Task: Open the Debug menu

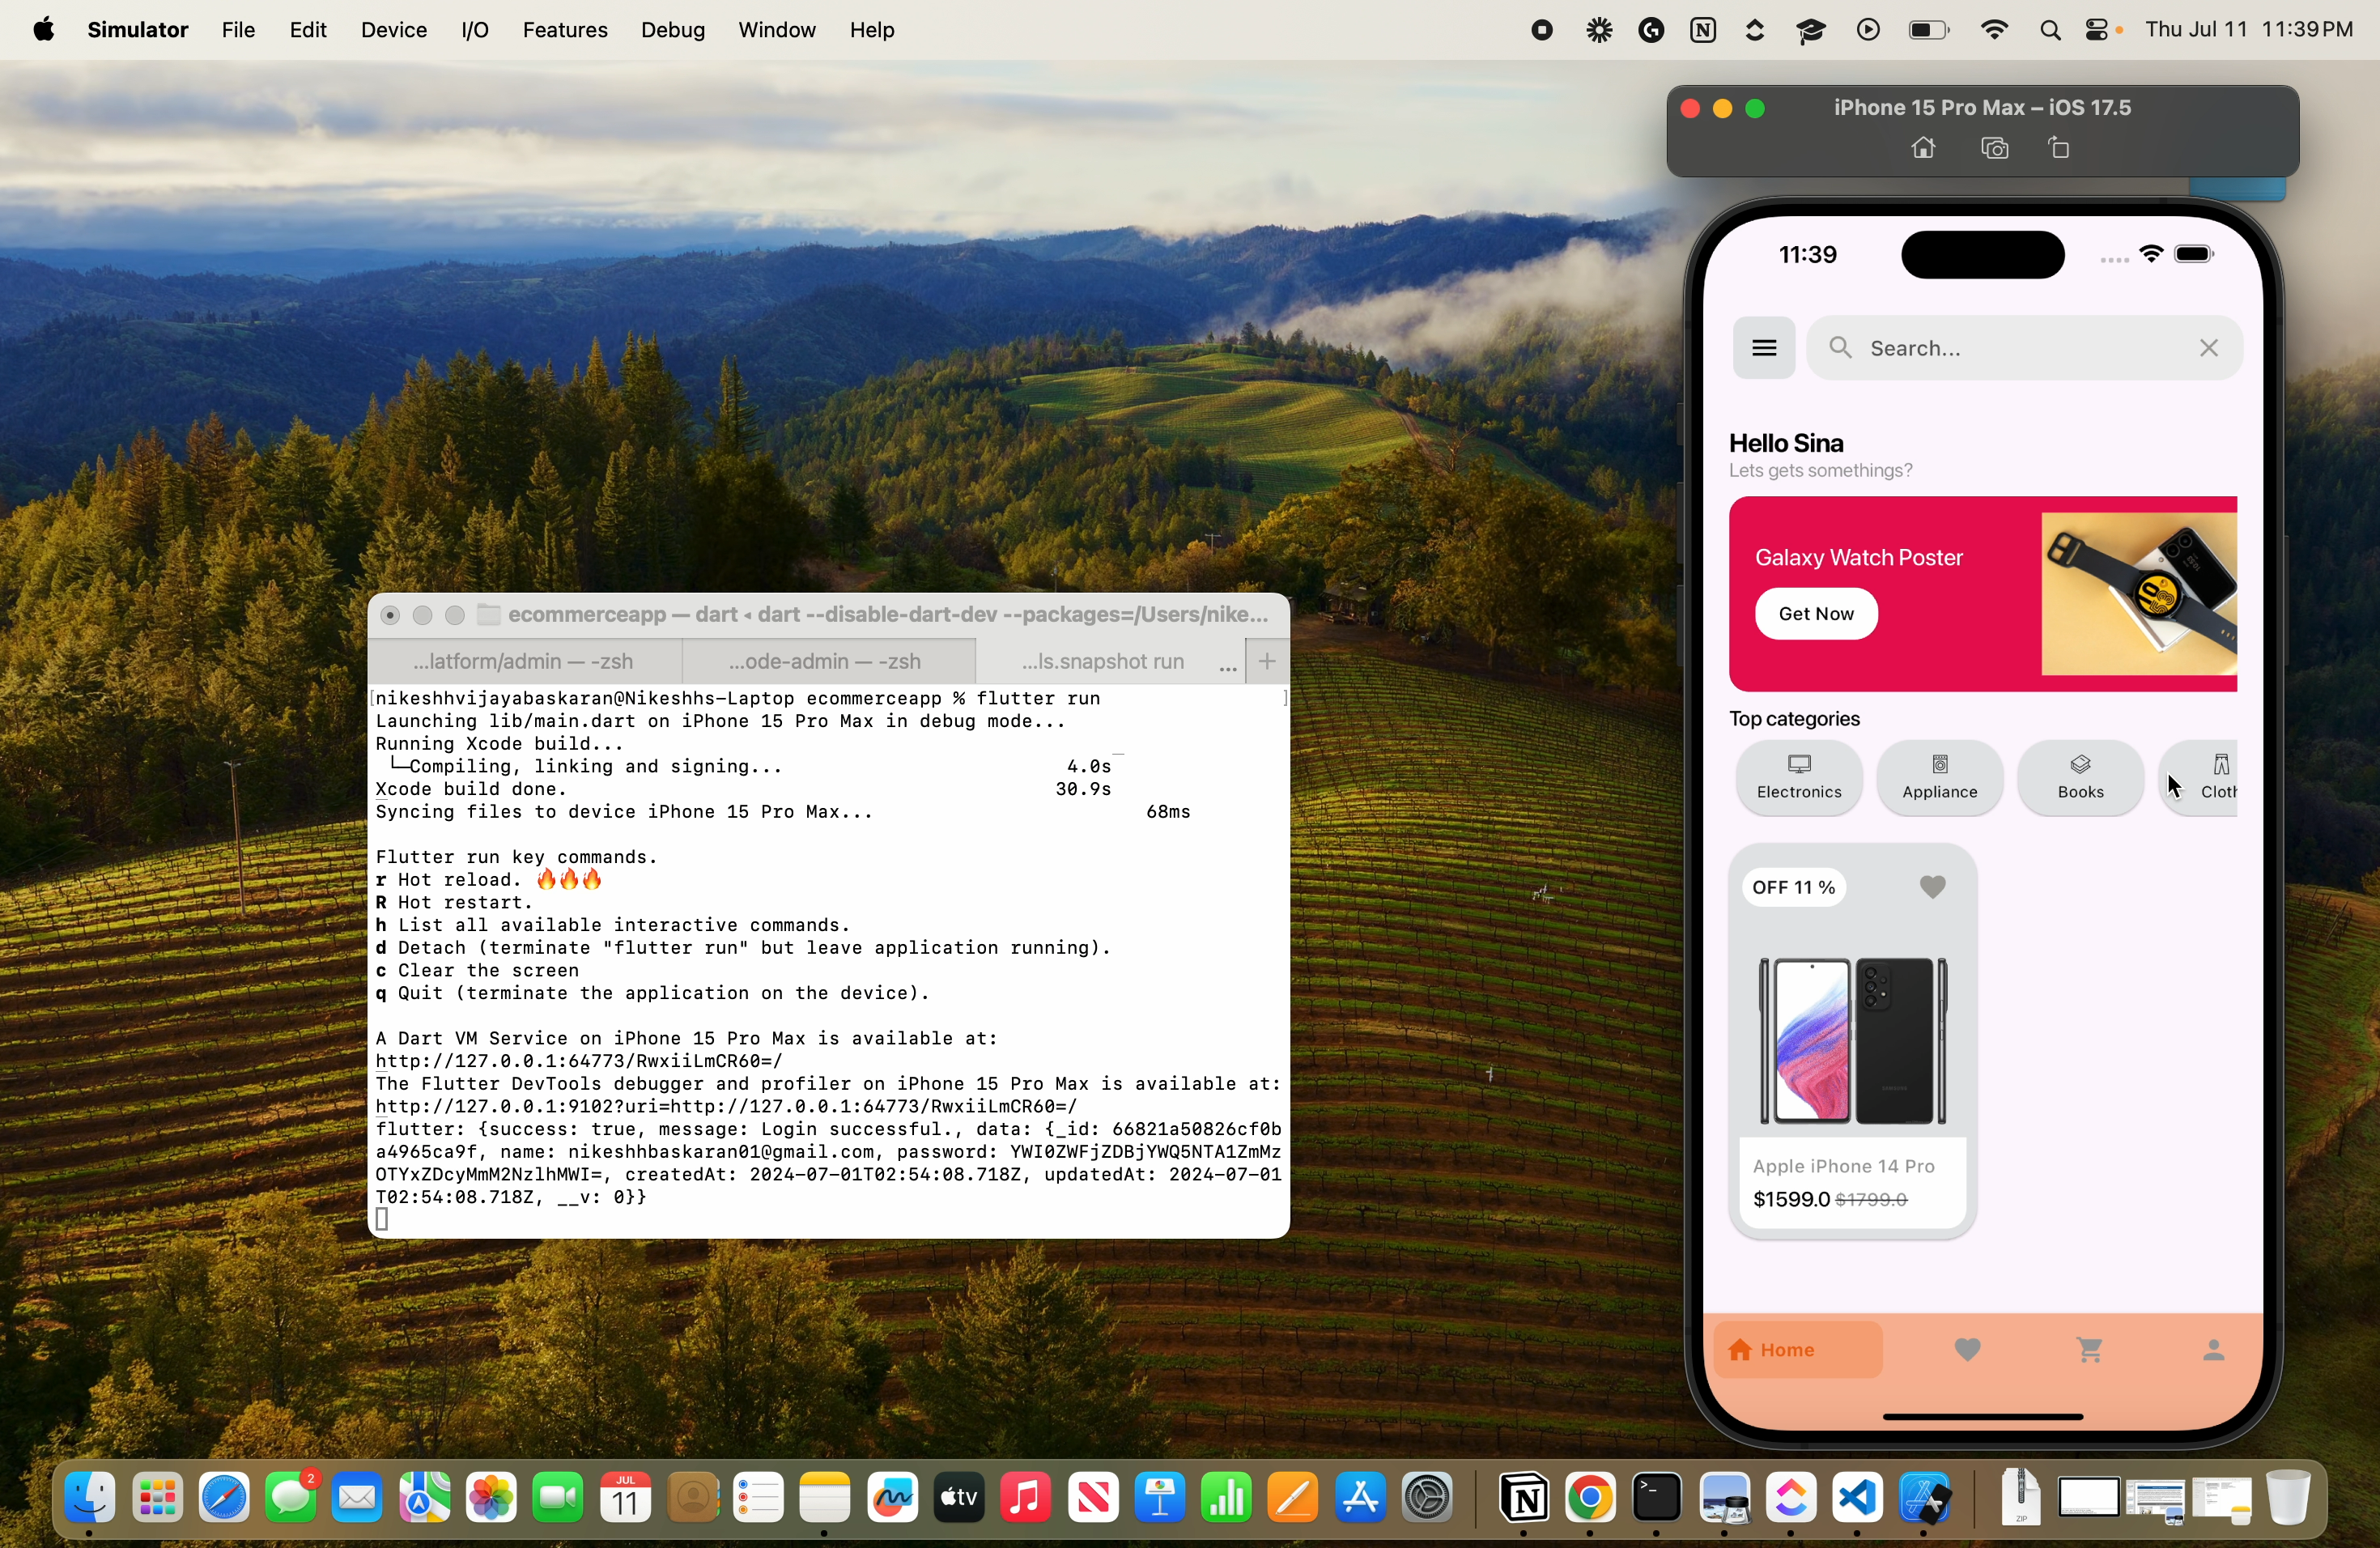Action: [x=673, y=30]
